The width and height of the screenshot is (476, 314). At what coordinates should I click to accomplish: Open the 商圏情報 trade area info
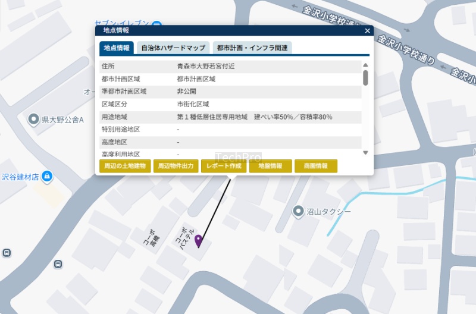pos(316,166)
